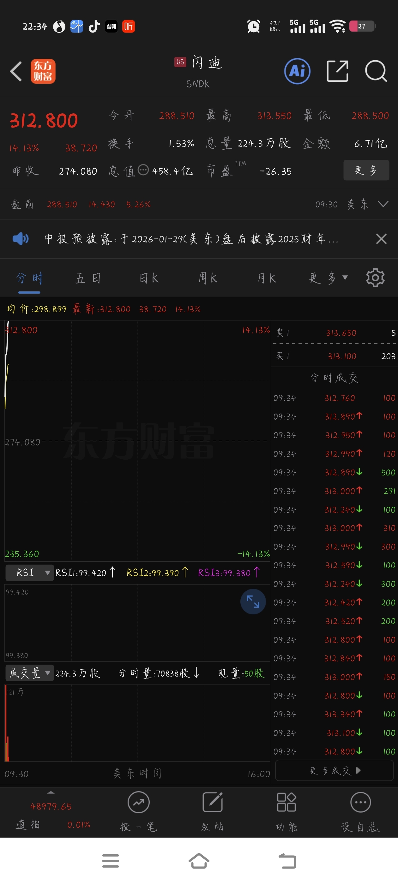The image size is (398, 884).
Task: Tap the alarm clock status icon
Action: coord(253,26)
